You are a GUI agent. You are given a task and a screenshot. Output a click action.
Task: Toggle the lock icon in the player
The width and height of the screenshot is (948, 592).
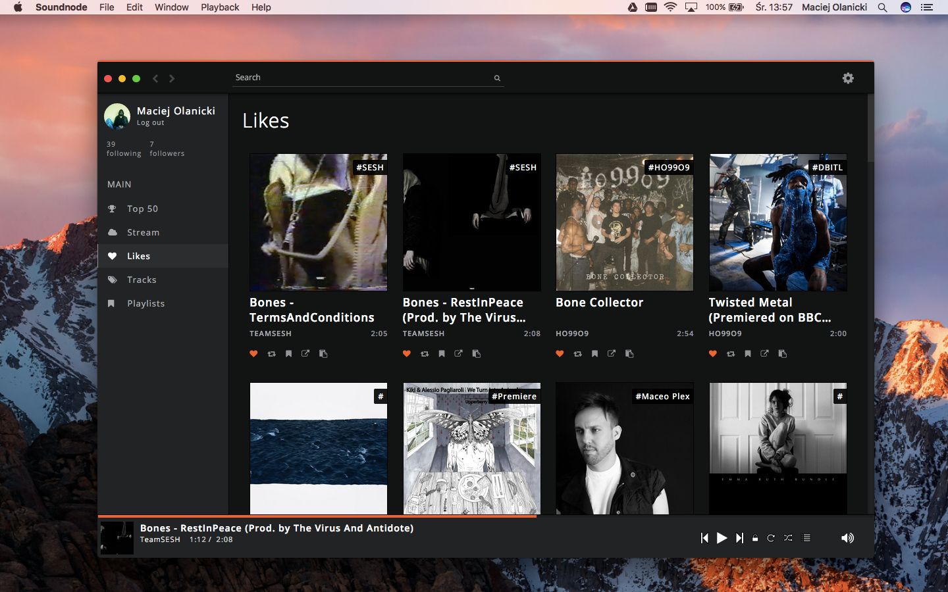point(755,538)
